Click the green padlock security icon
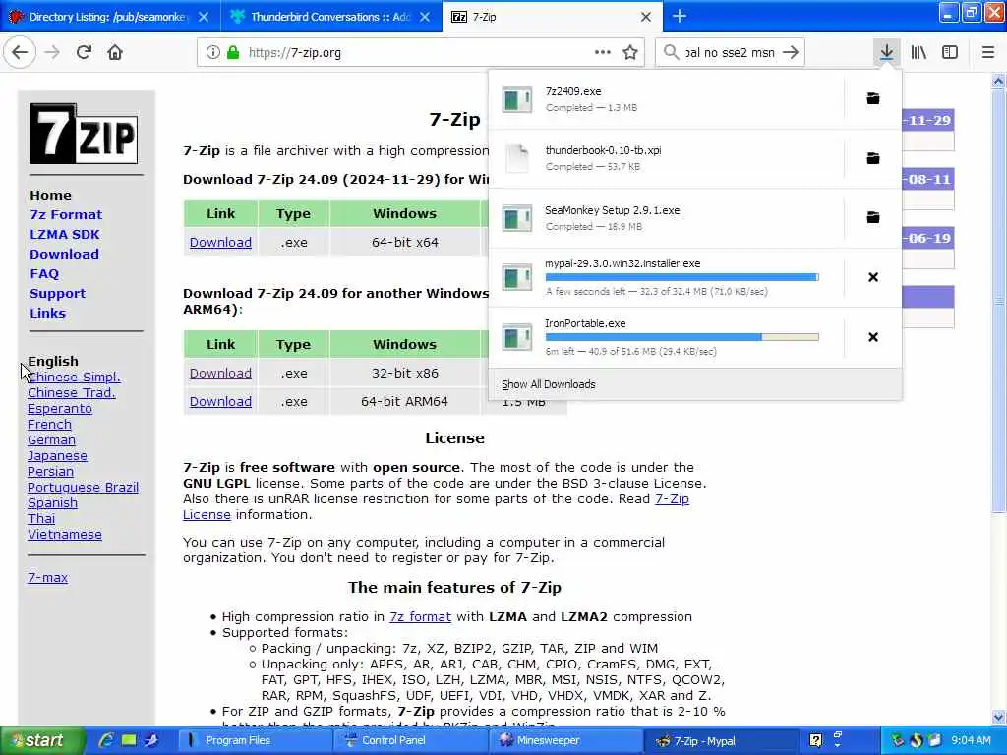Image resolution: width=1007 pixels, height=755 pixels. pyautogui.click(x=233, y=53)
